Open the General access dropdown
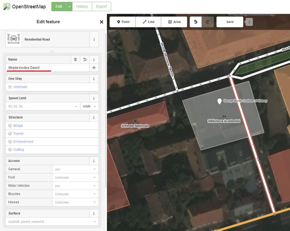The width and height of the screenshot is (290, 231). 95,169
